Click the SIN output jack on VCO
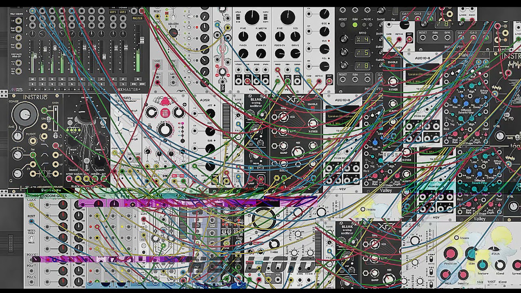Viewport: 521px width, 293px height. (239, 81)
